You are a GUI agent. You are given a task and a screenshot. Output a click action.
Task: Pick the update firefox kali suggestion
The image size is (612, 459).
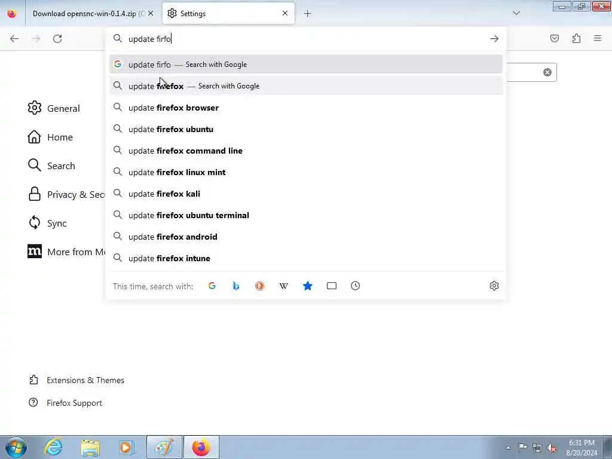click(306, 194)
